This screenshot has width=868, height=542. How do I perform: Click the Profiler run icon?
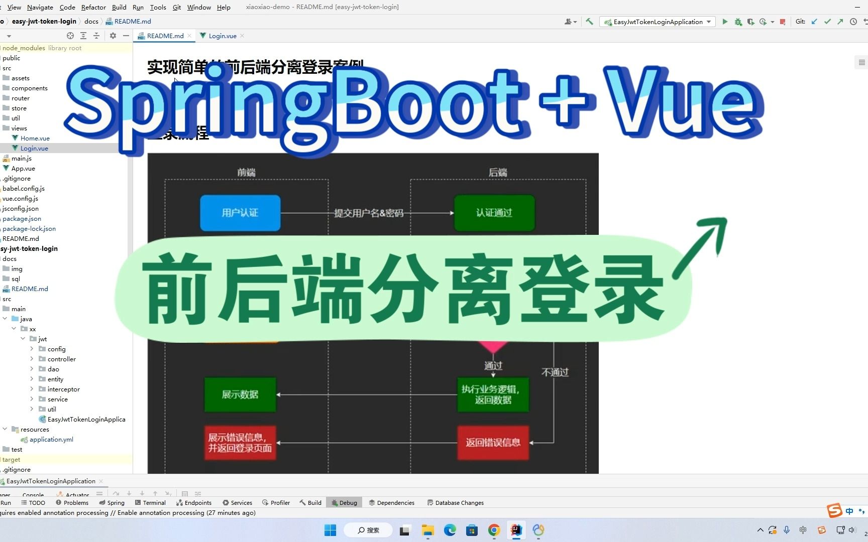[x=763, y=22]
